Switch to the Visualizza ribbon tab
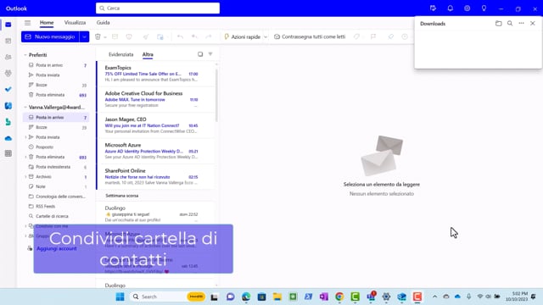The height and width of the screenshot is (305, 543). [x=75, y=23]
